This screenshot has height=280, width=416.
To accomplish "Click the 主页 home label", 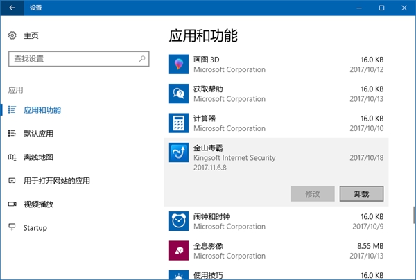I will point(31,35).
